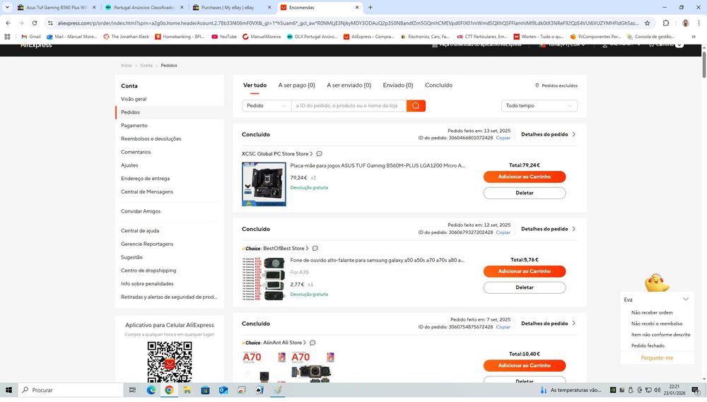
Task: Open the Windows notification center
Action: (x=696, y=390)
